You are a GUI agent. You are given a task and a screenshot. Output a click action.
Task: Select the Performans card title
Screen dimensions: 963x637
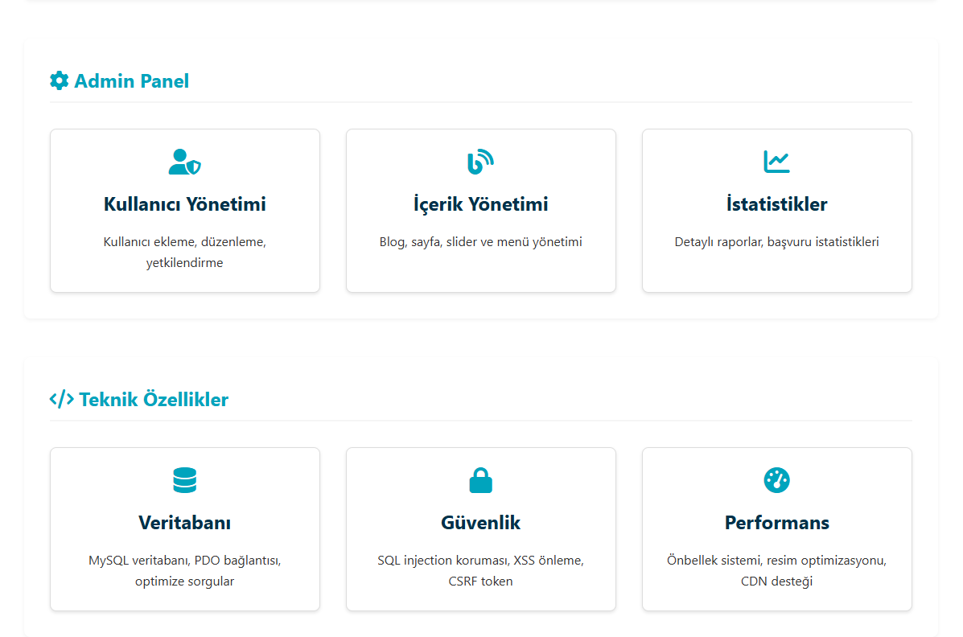point(776,523)
